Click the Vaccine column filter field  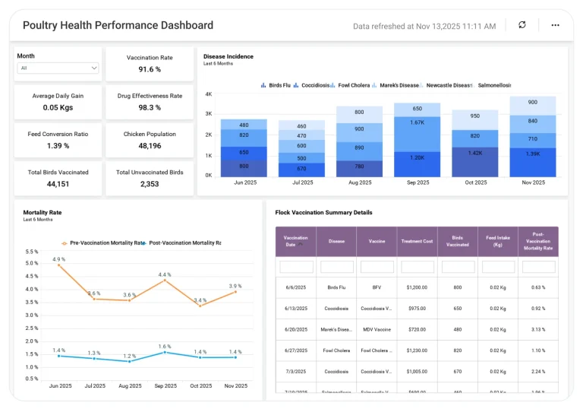pyautogui.click(x=377, y=267)
